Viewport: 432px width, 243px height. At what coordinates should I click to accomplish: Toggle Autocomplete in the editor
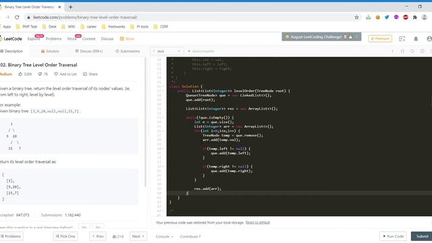click(201, 51)
